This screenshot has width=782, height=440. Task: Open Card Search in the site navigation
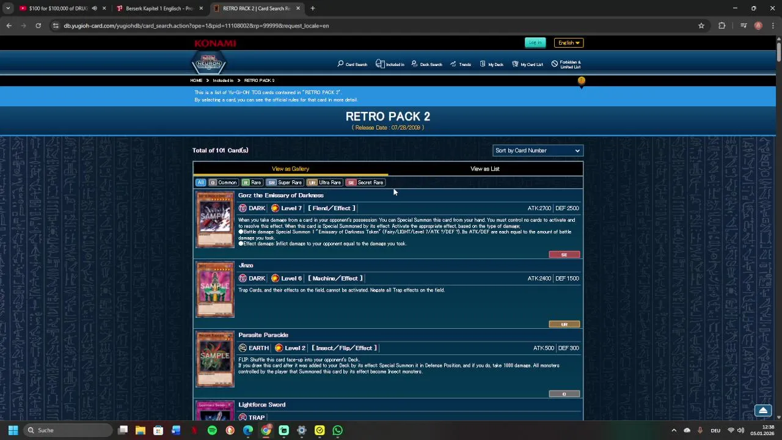pos(353,64)
